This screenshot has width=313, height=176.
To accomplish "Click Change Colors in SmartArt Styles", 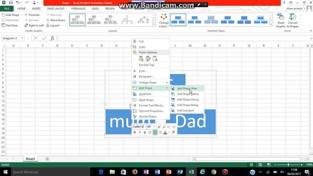I will 164,21.
